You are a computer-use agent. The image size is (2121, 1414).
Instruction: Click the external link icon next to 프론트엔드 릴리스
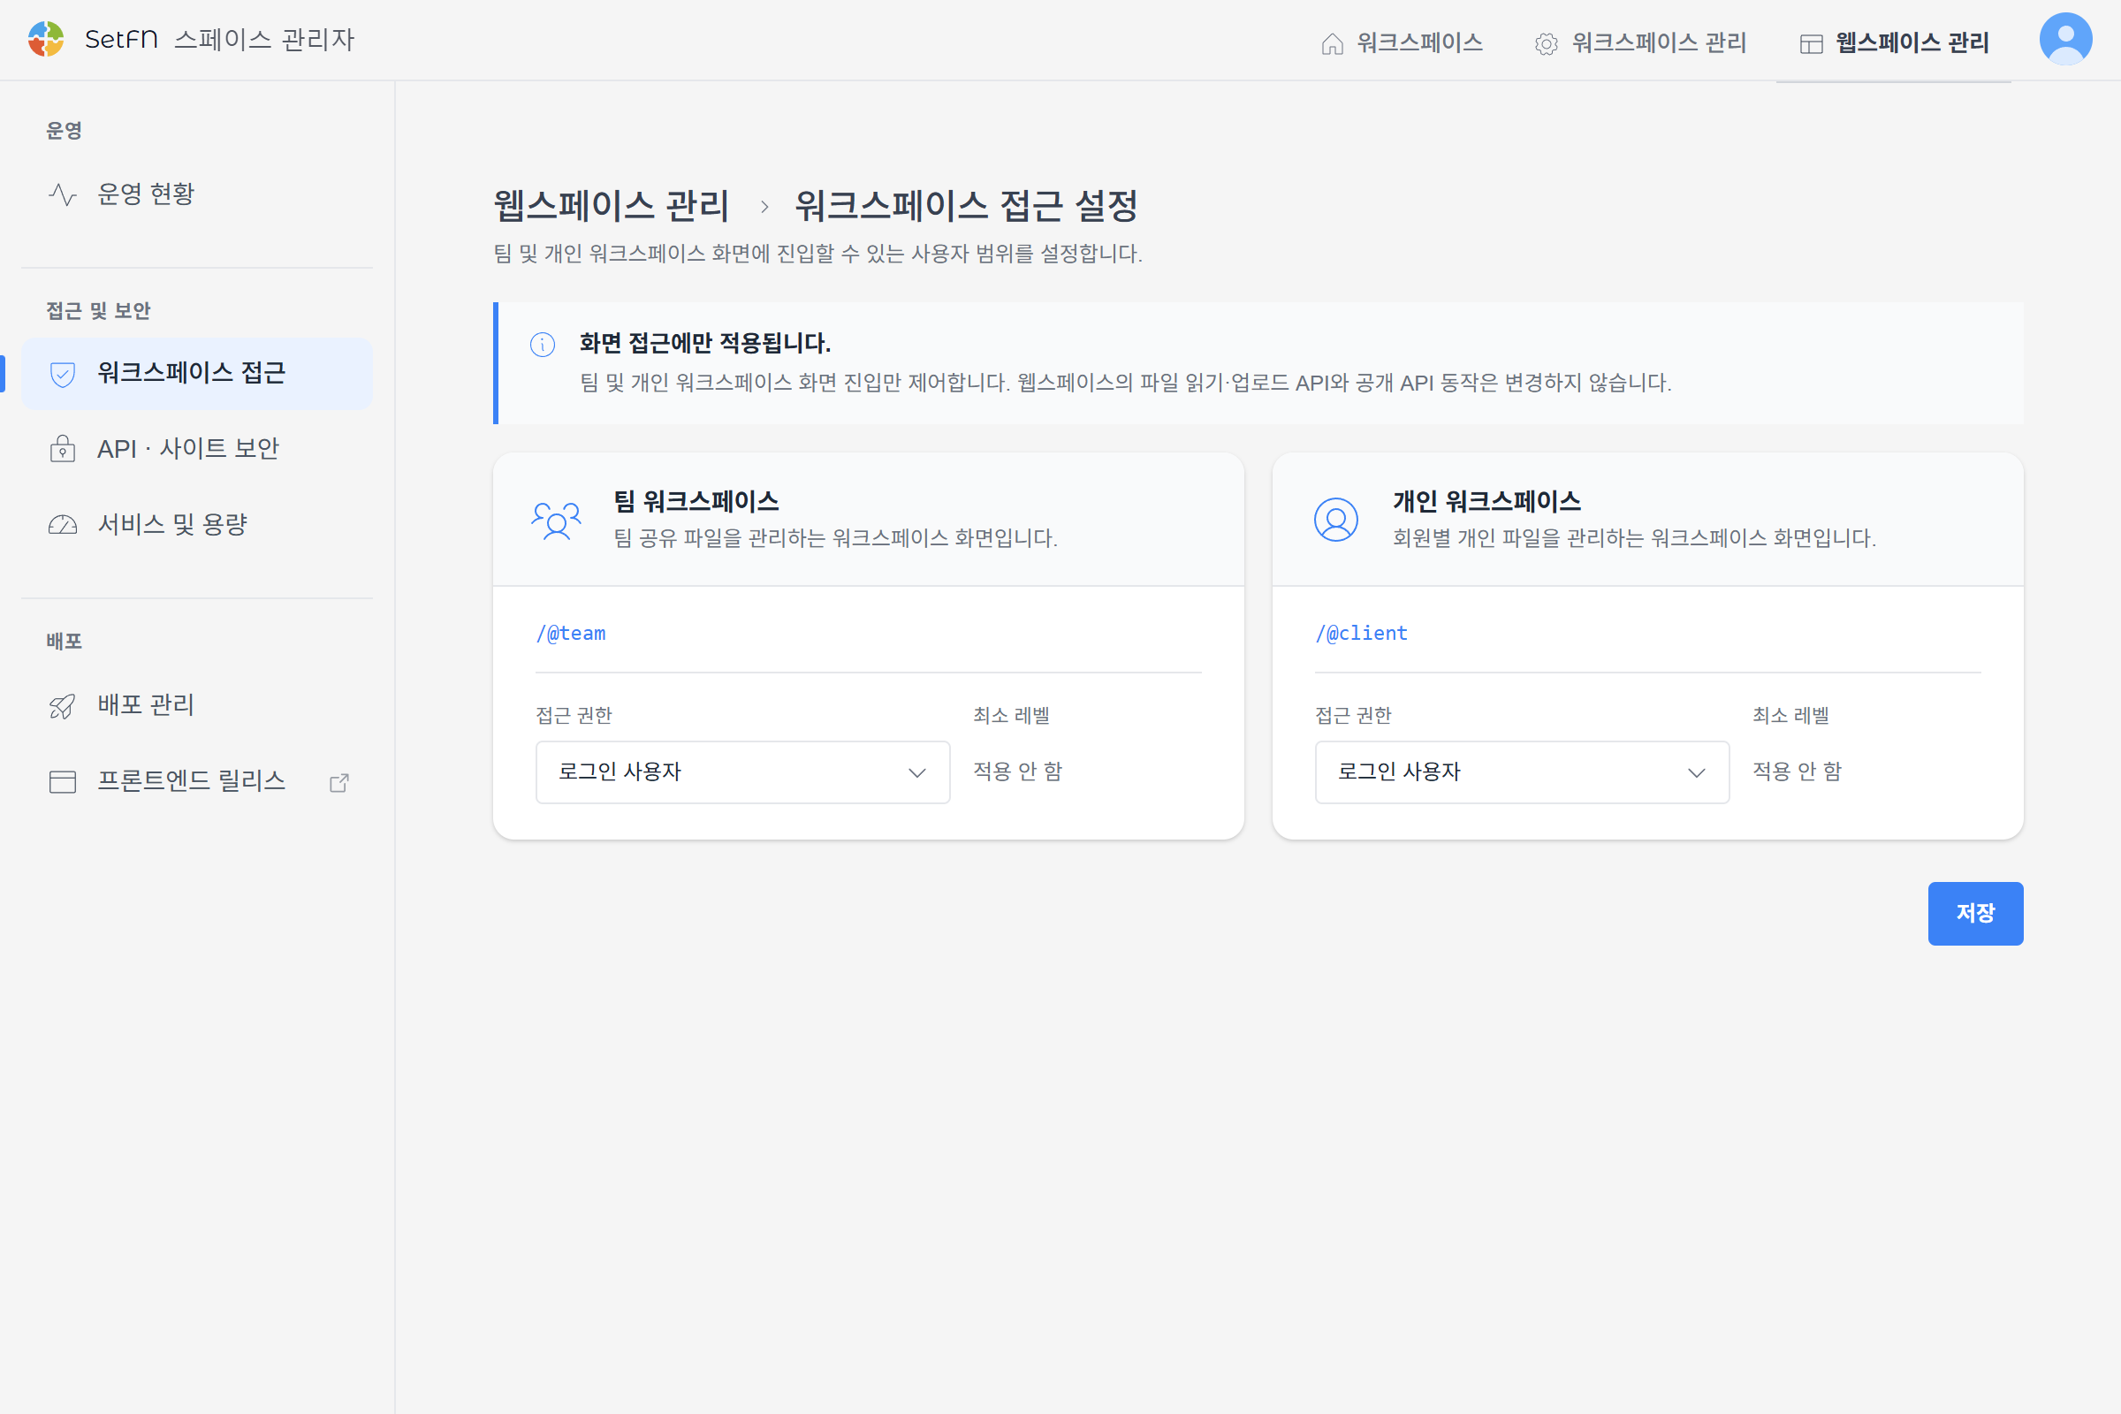click(339, 782)
